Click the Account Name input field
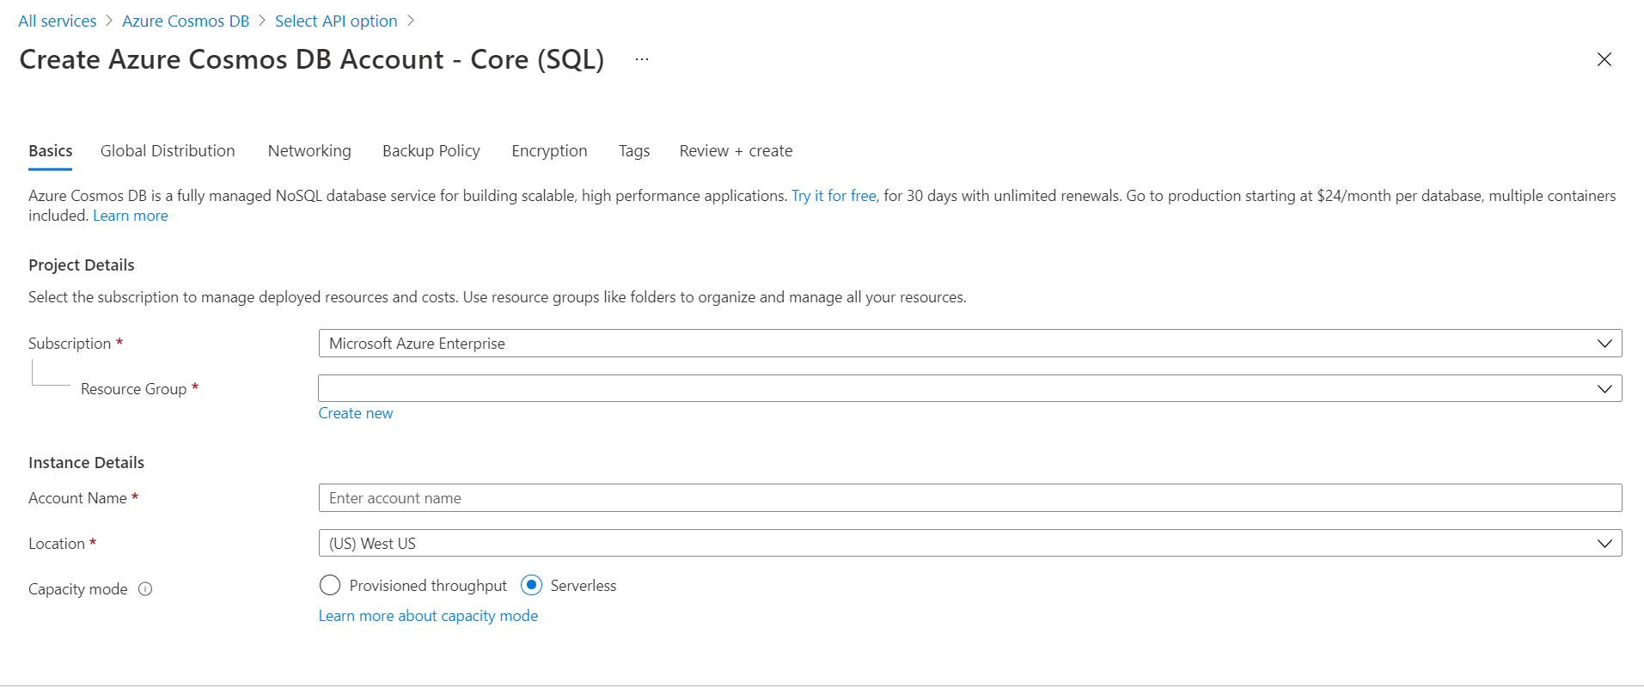 pos(969,498)
